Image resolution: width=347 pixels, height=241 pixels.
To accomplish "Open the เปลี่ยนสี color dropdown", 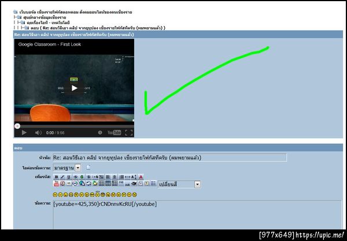I will 179,184.
